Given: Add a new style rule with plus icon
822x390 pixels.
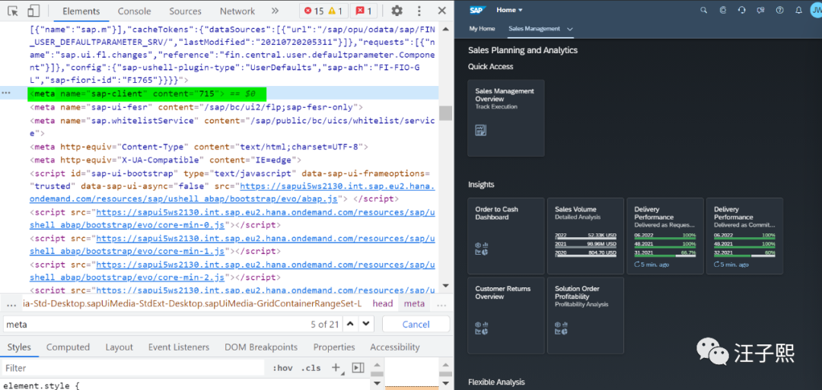Looking at the screenshot, I should point(336,367).
